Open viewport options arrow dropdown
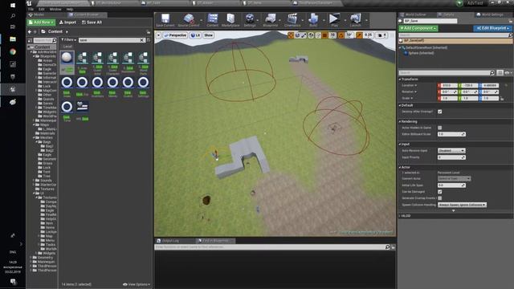This screenshot has height=289, width=514. tap(158, 35)
